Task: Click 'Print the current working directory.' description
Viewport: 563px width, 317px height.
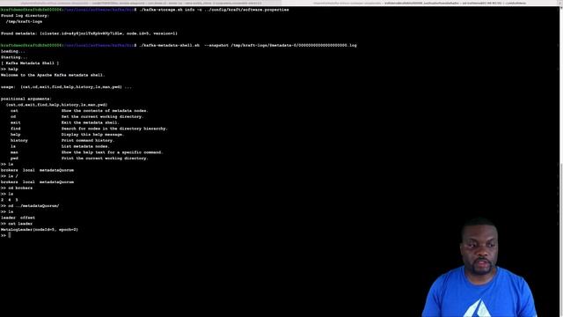Action: [105, 158]
